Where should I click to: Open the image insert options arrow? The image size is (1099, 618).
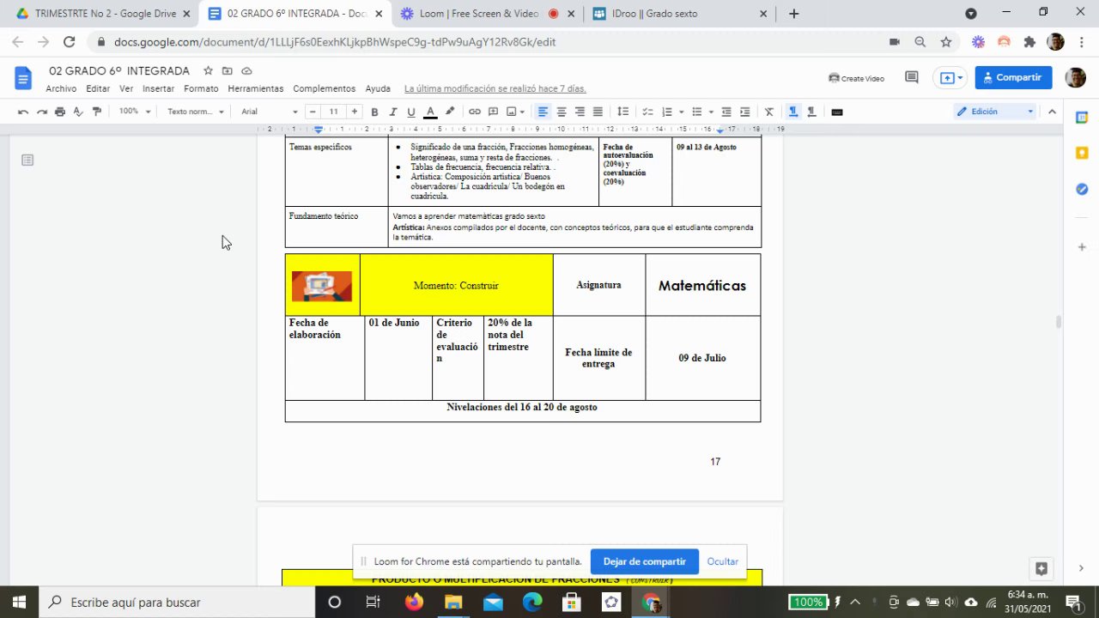click(x=522, y=112)
